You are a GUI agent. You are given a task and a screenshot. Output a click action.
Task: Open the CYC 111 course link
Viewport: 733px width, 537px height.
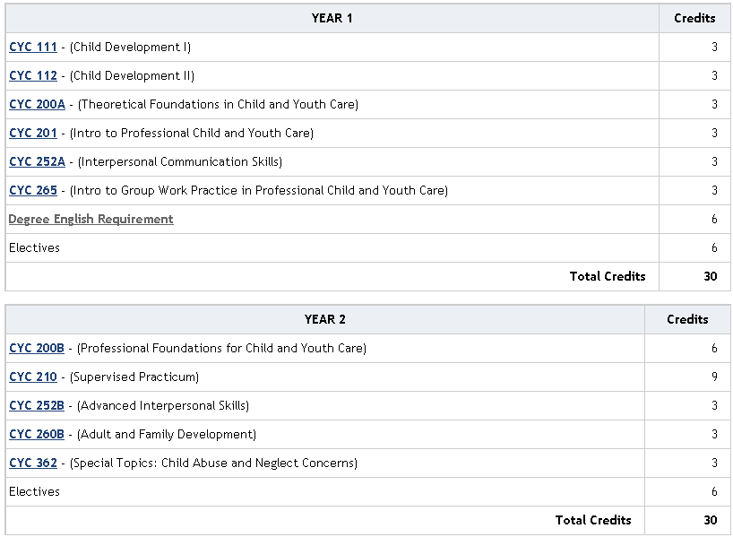(x=33, y=47)
